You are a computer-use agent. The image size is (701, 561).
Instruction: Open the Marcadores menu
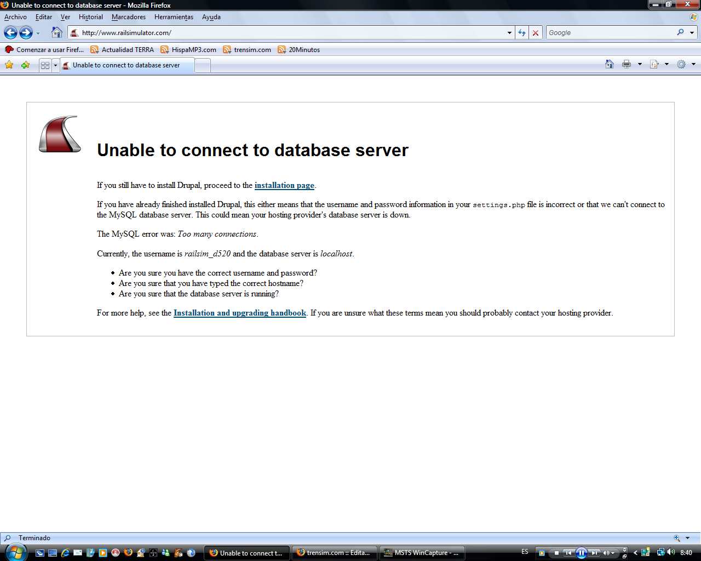click(128, 17)
